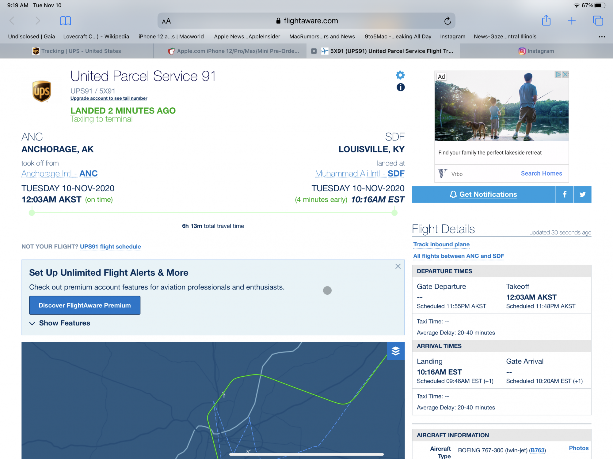Click the flight info circle icon
Screen dimensions: 613x459
pyautogui.click(x=401, y=87)
